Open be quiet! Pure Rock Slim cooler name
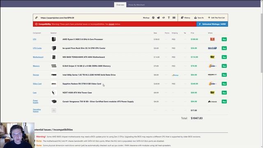The image size is (263, 148). [x=84, y=48]
